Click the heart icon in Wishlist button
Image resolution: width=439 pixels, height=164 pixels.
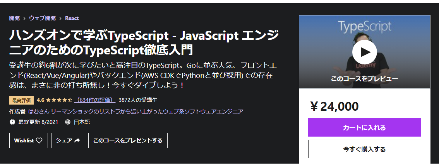(x=39, y=140)
